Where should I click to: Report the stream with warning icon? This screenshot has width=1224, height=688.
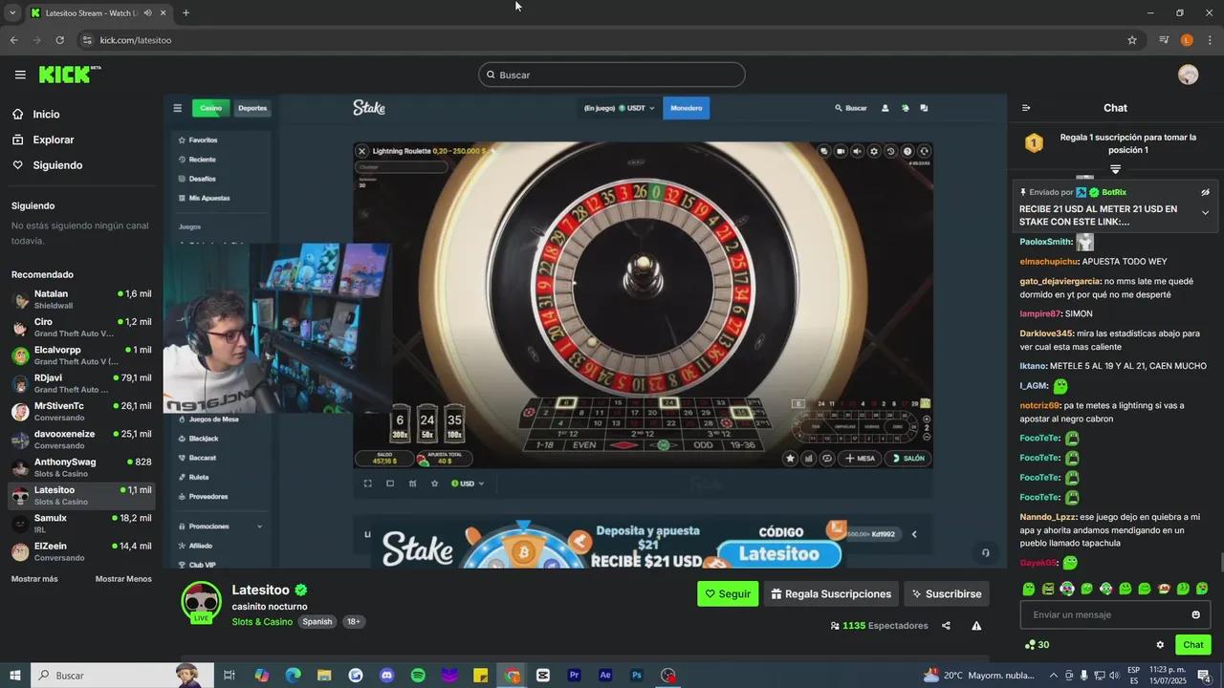point(976,626)
